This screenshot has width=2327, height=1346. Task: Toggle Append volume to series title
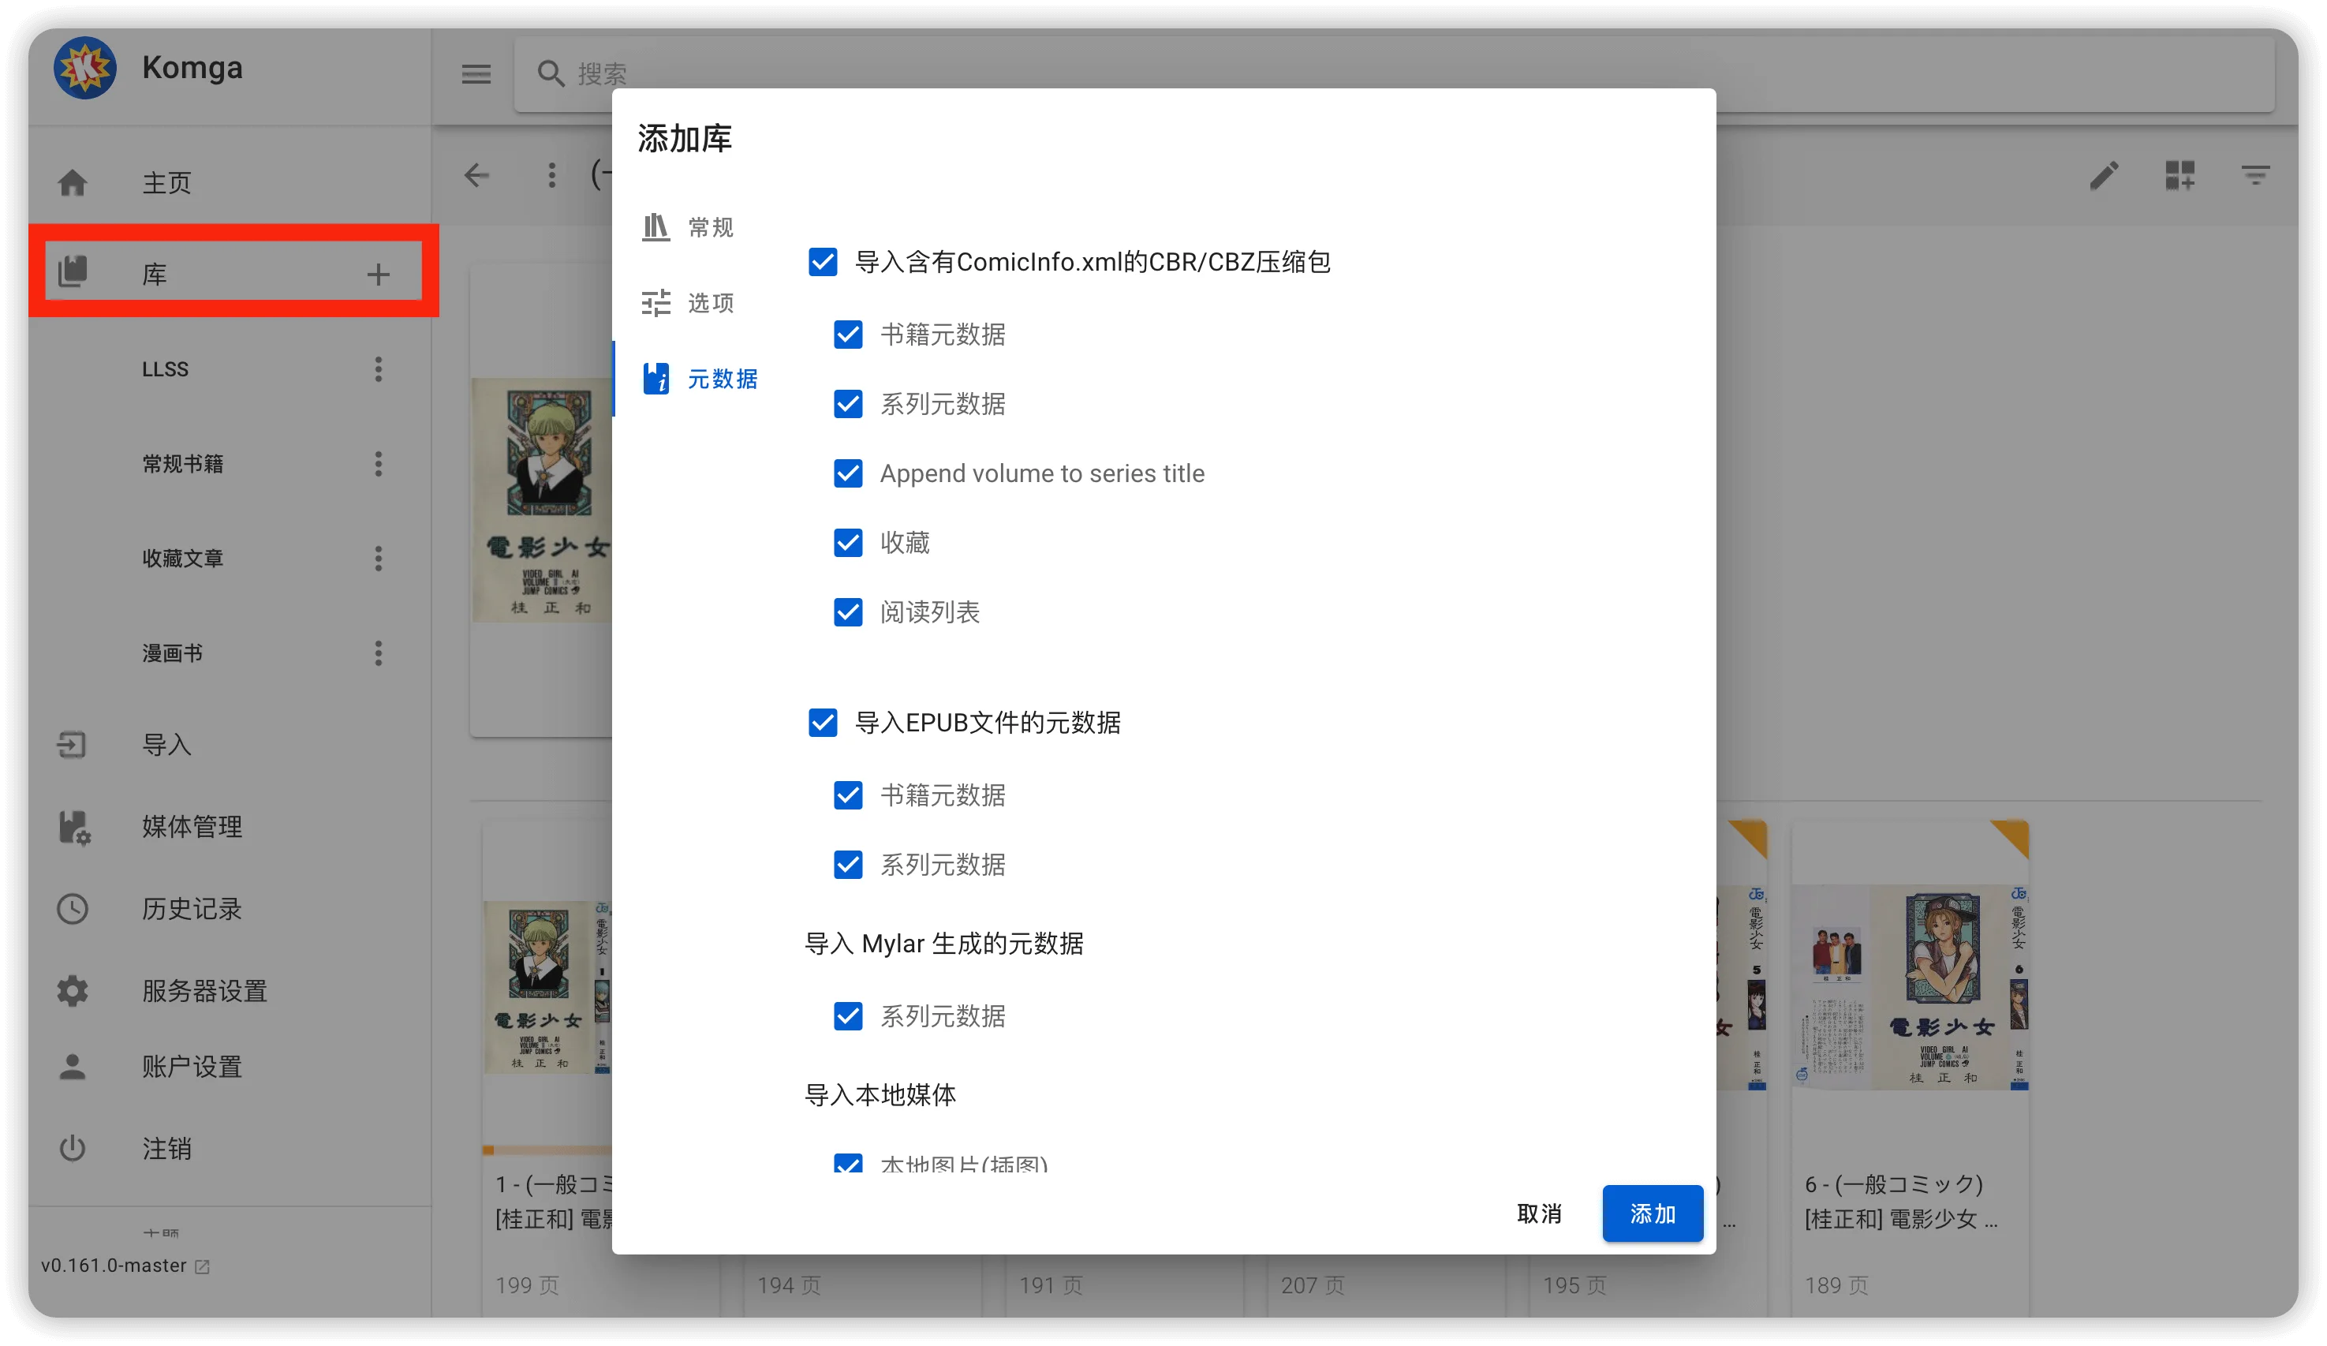tap(848, 474)
